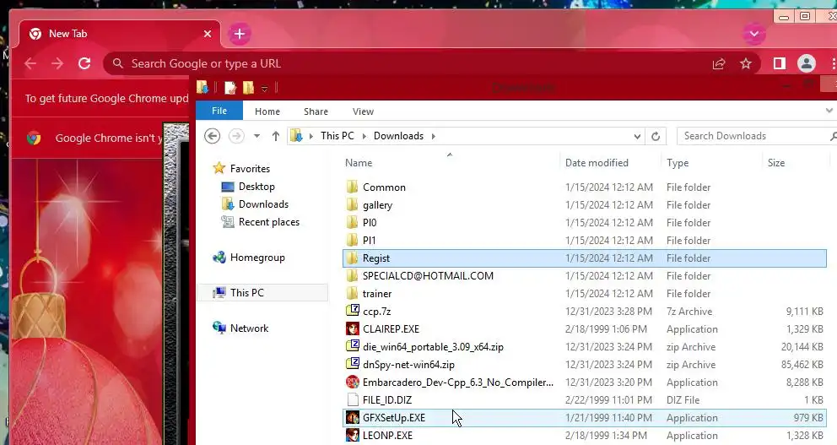This screenshot has width=837, height=445.
Task: Open the View ribbon tab
Action: point(363,111)
